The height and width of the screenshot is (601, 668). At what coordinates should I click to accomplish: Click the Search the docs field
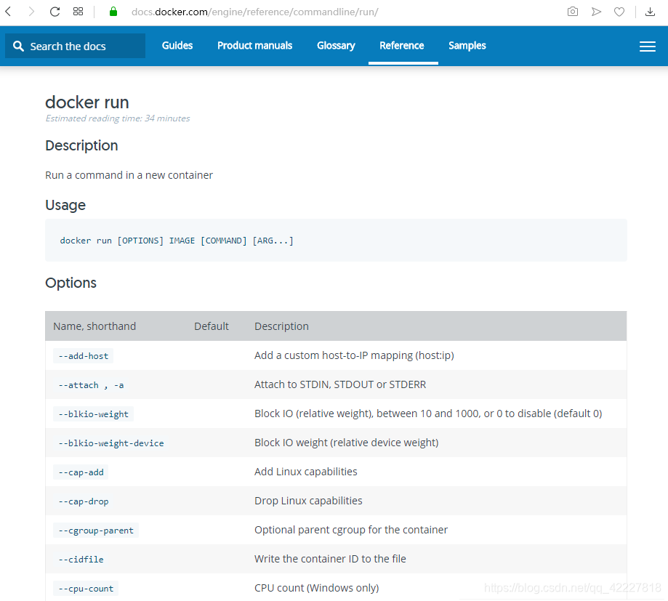point(75,46)
